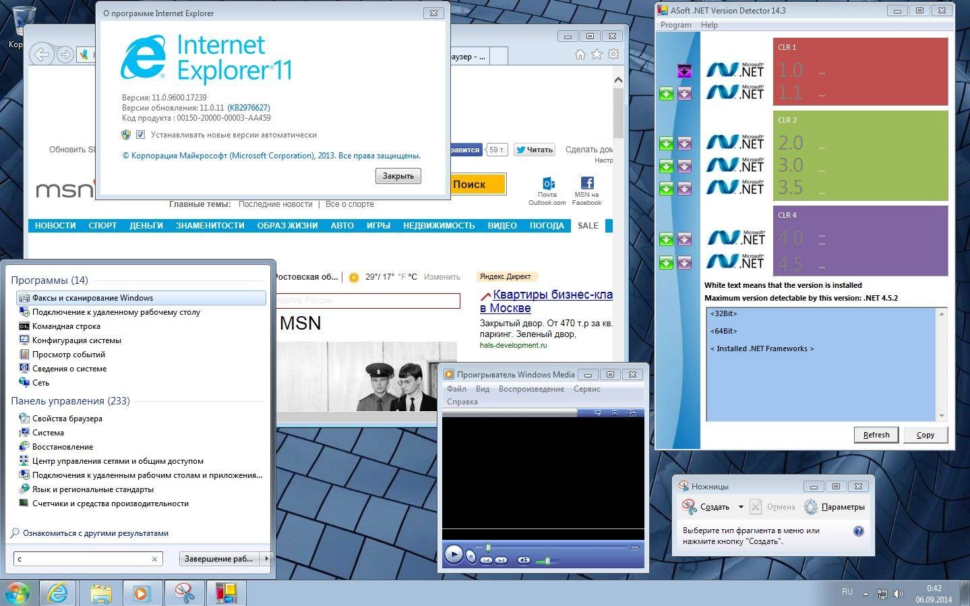Open Program menu in .NET Version Detector
Viewport: 970px width, 606px height.
675,25
